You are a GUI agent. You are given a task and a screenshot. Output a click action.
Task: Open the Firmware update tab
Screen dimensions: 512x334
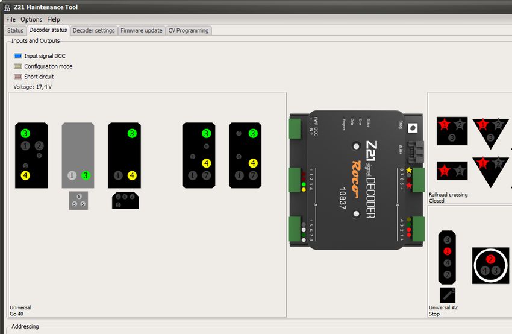[142, 30]
